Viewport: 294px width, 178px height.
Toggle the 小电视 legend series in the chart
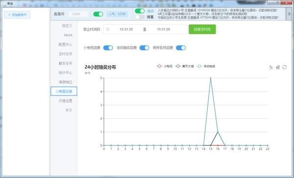pyautogui.click(x=165, y=66)
